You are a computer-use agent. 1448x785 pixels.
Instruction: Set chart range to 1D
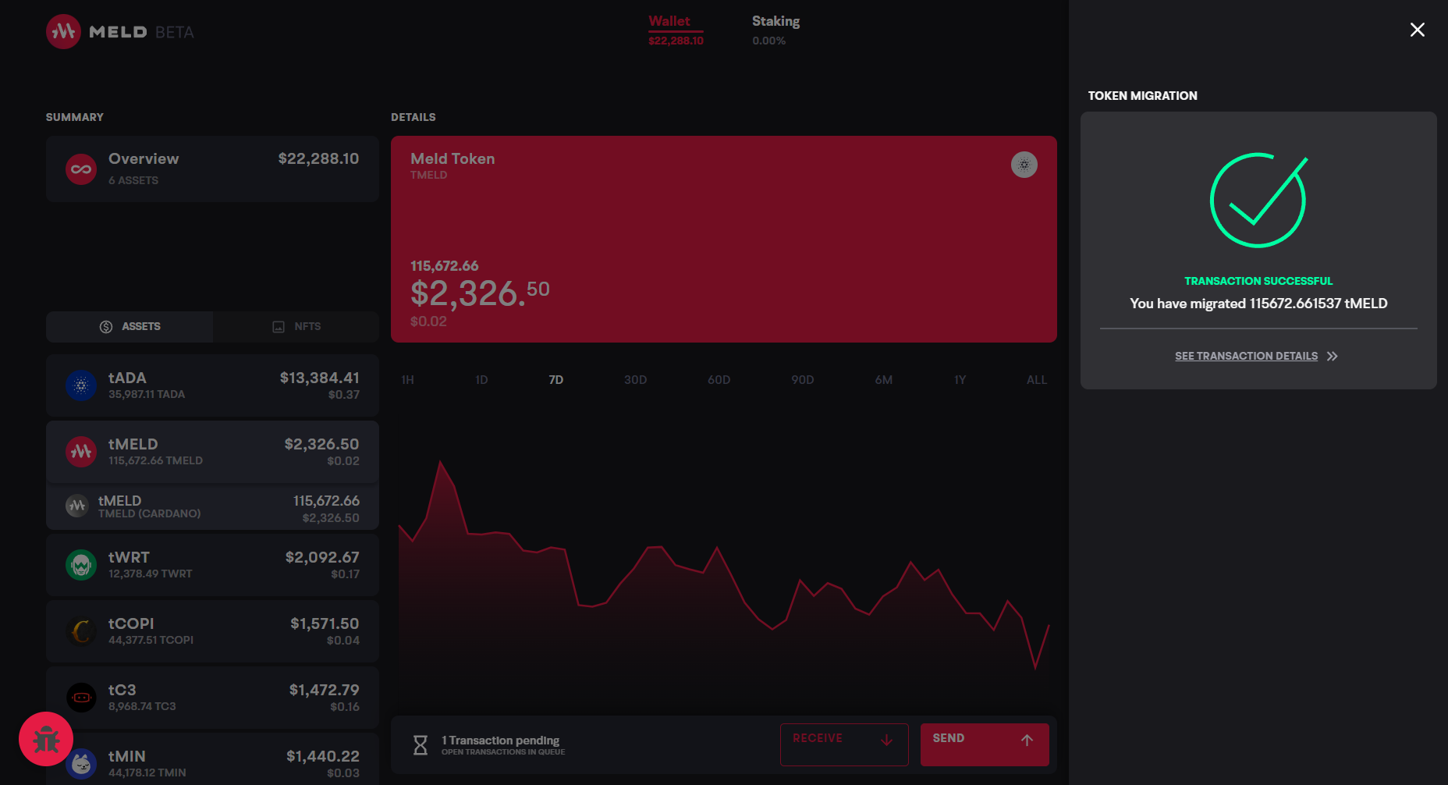point(481,380)
